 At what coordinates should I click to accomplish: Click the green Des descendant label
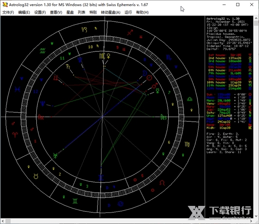click(x=163, y=117)
